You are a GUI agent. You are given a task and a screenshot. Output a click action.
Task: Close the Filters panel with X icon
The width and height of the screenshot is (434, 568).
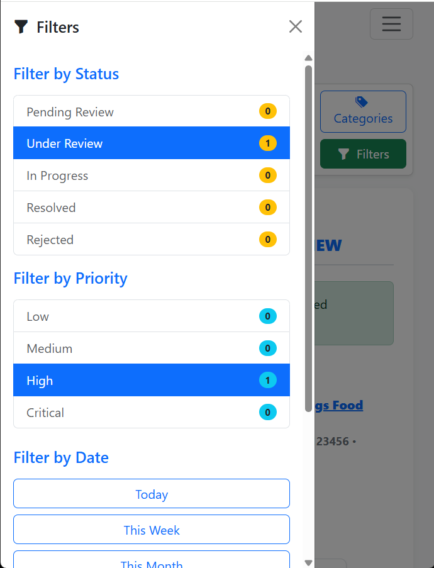(x=296, y=26)
